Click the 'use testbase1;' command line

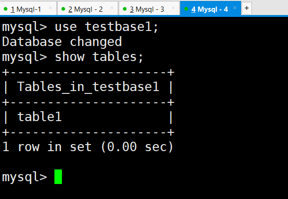80,27
